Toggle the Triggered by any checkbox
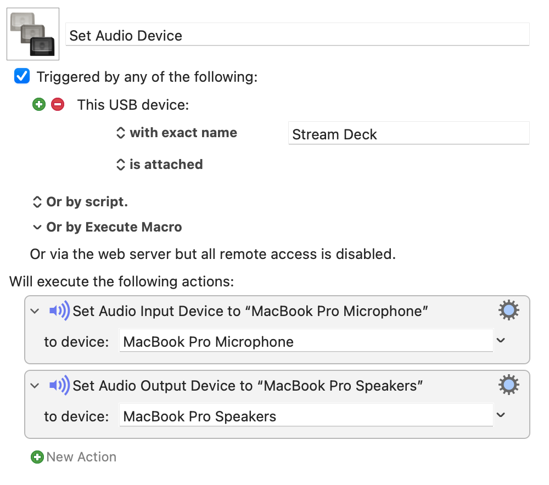Image resolution: width=549 pixels, height=485 pixels. click(x=22, y=76)
